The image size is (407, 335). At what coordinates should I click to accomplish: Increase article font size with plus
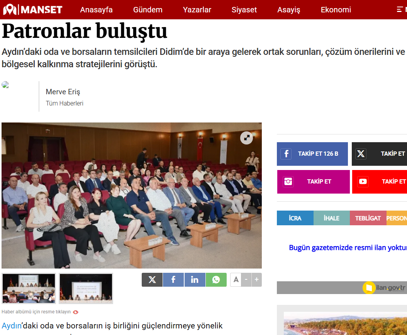(256, 280)
